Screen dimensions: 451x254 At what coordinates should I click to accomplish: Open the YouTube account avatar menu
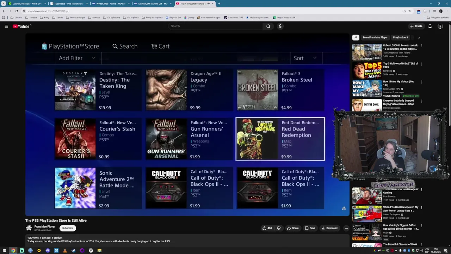click(x=440, y=26)
